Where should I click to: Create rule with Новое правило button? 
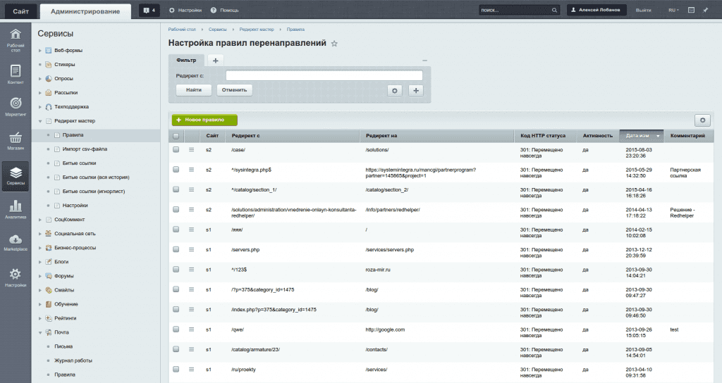(204, 120)
